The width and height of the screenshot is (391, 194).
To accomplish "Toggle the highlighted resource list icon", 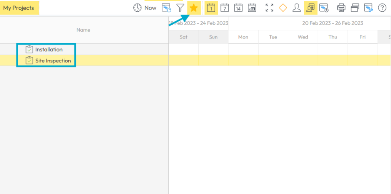I will coord(310,8).
